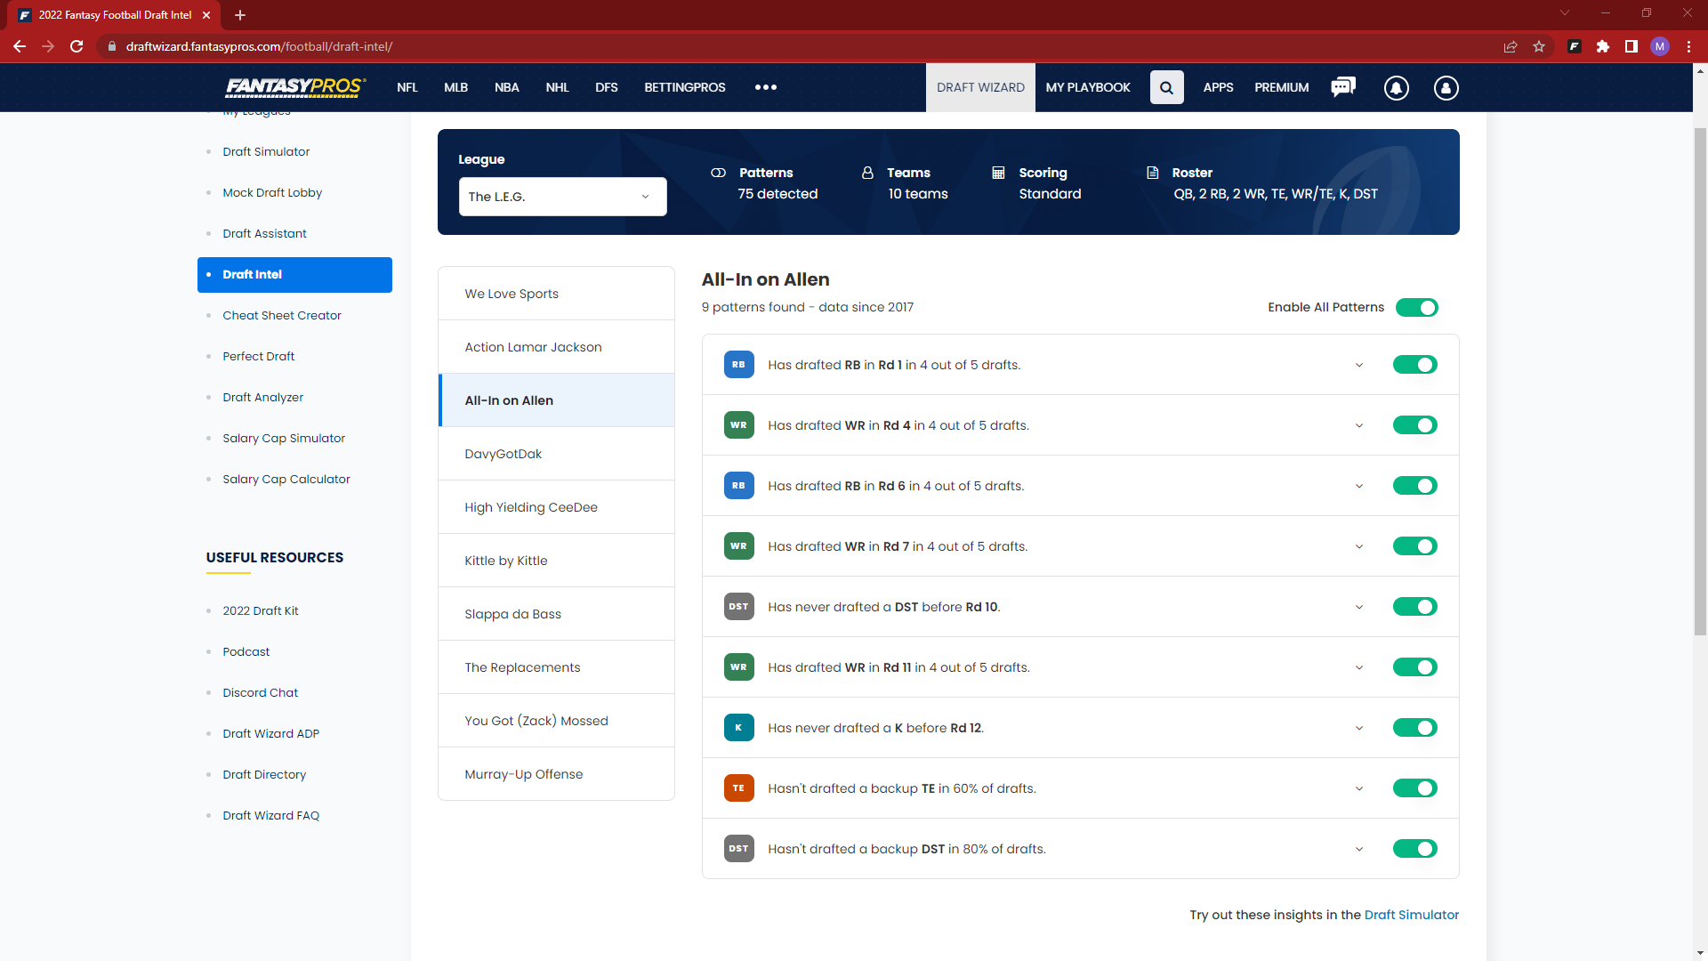
Task: Click the K icon never drafted before Rd 12
Action: pos(737,728)
